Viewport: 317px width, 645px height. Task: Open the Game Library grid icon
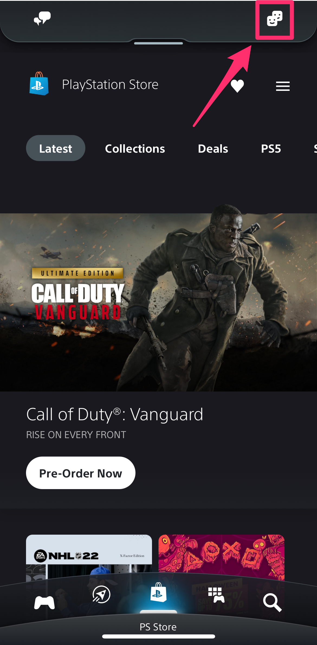(216, 595)
